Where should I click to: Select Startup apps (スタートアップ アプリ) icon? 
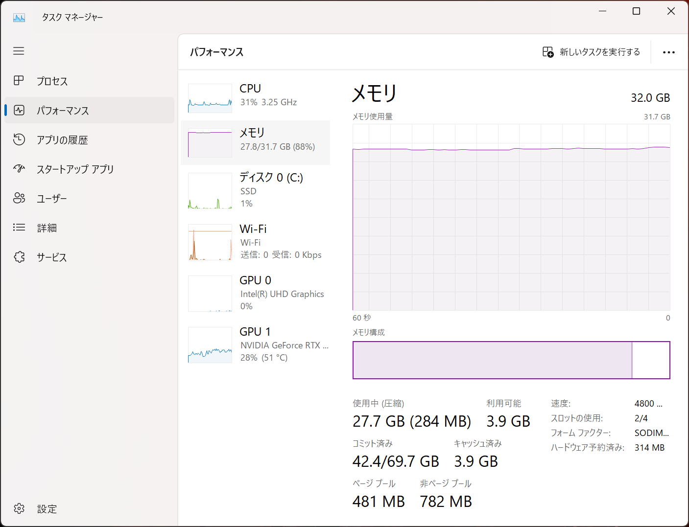click(19, 169)
